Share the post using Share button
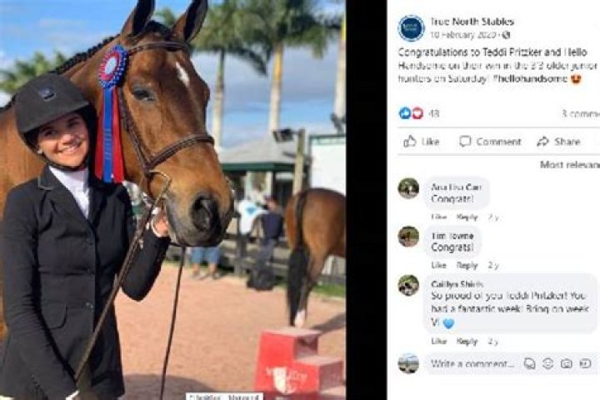The width and height of the screenshot is (600, 400). click(558, 142)
